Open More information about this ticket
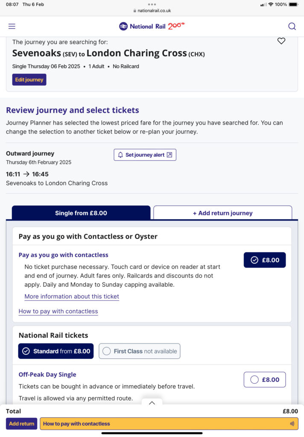This screenshot has height=437, width=304. (x=72, y=296)
